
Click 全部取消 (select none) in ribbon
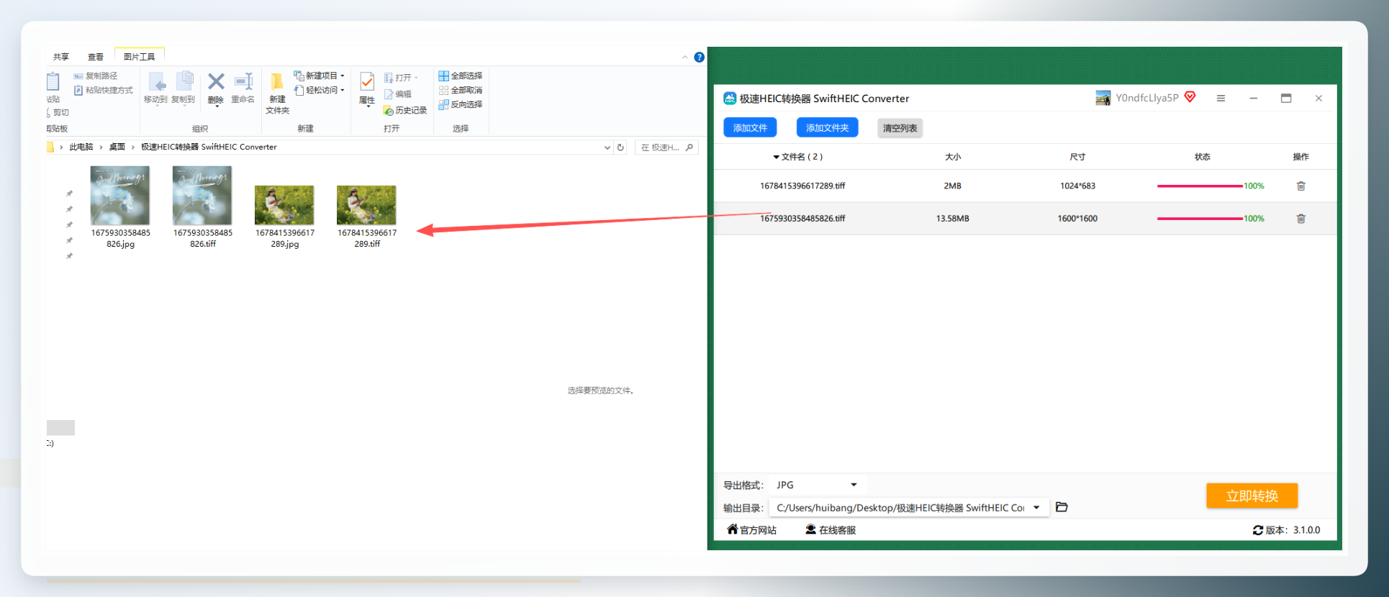point(461,90)
